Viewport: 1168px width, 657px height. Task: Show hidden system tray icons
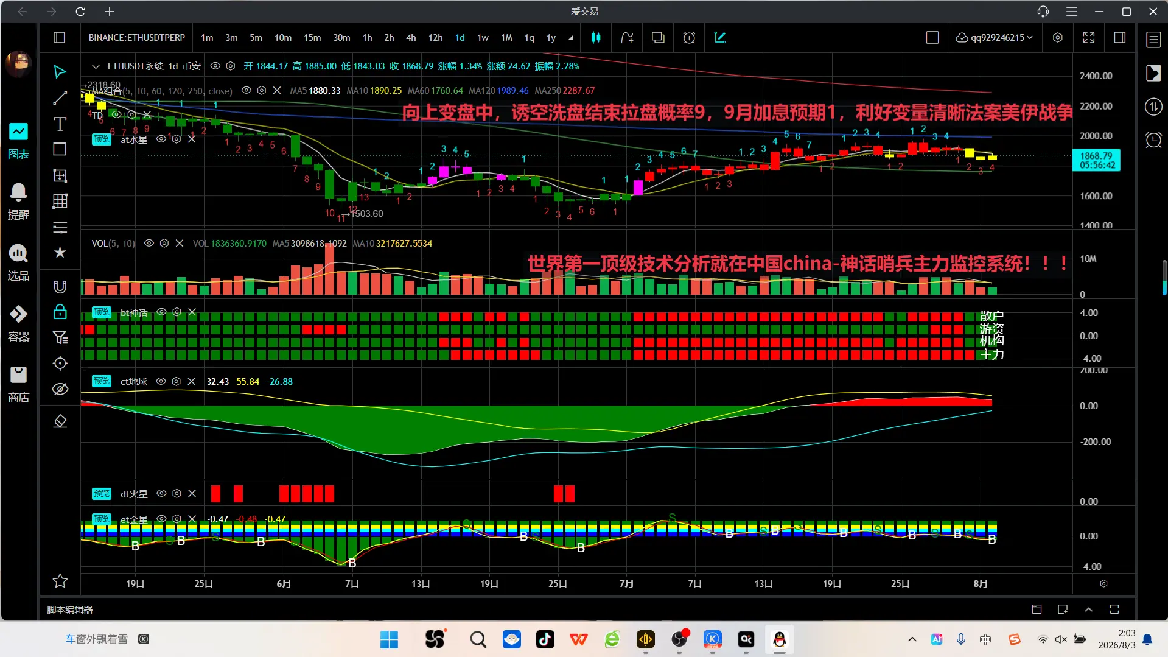coord(912,639)
